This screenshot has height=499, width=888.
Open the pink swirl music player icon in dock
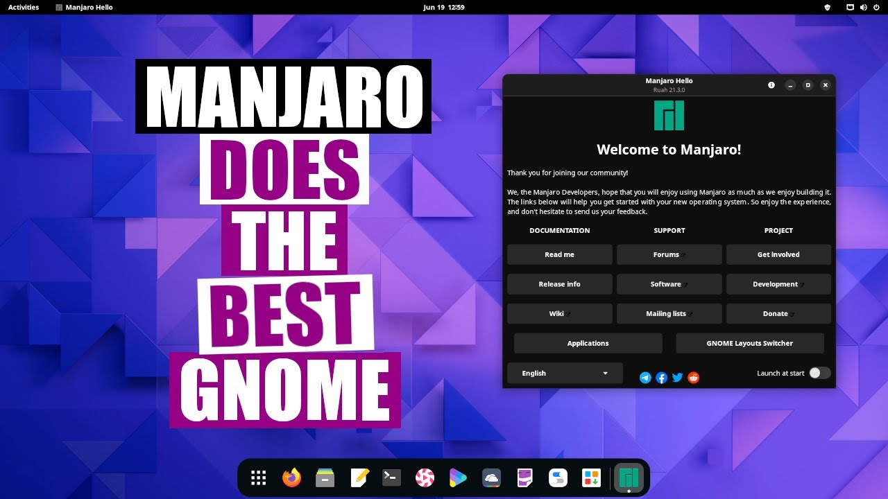[x=425, y=478]
